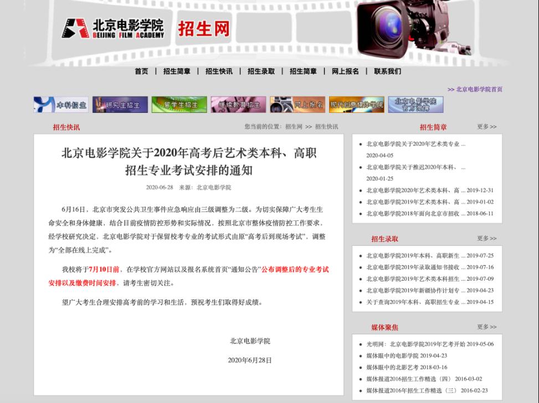Click the article date 2020-06-28
The width and height of the screenshot is (539, 403).
(160, 188)
